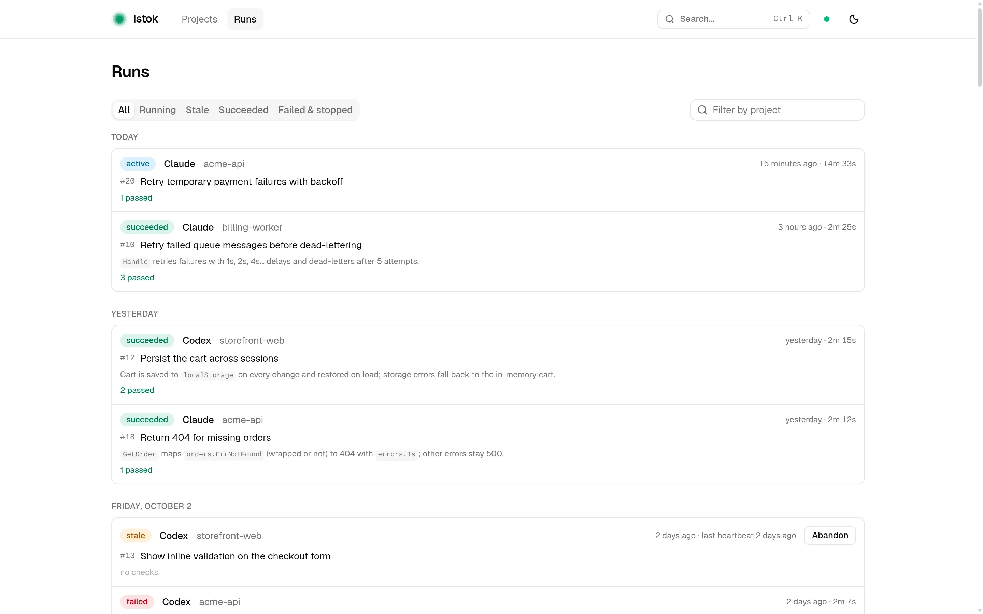Click 'yesterday · 2m 15s' timestamp
Viewport: 983px width, 614px height.
pos(820,340)
